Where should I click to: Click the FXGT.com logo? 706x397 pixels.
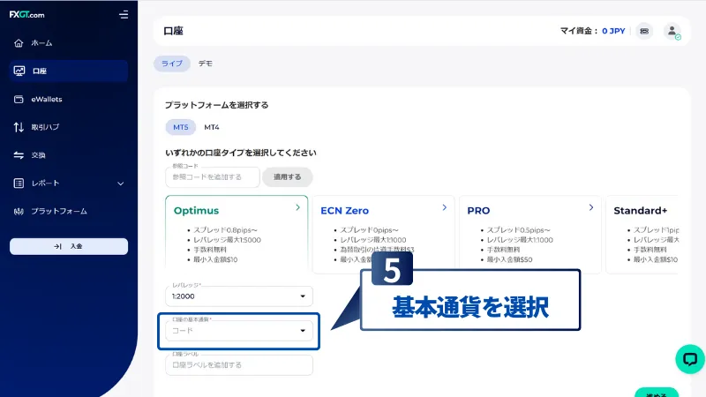(27, 15)
